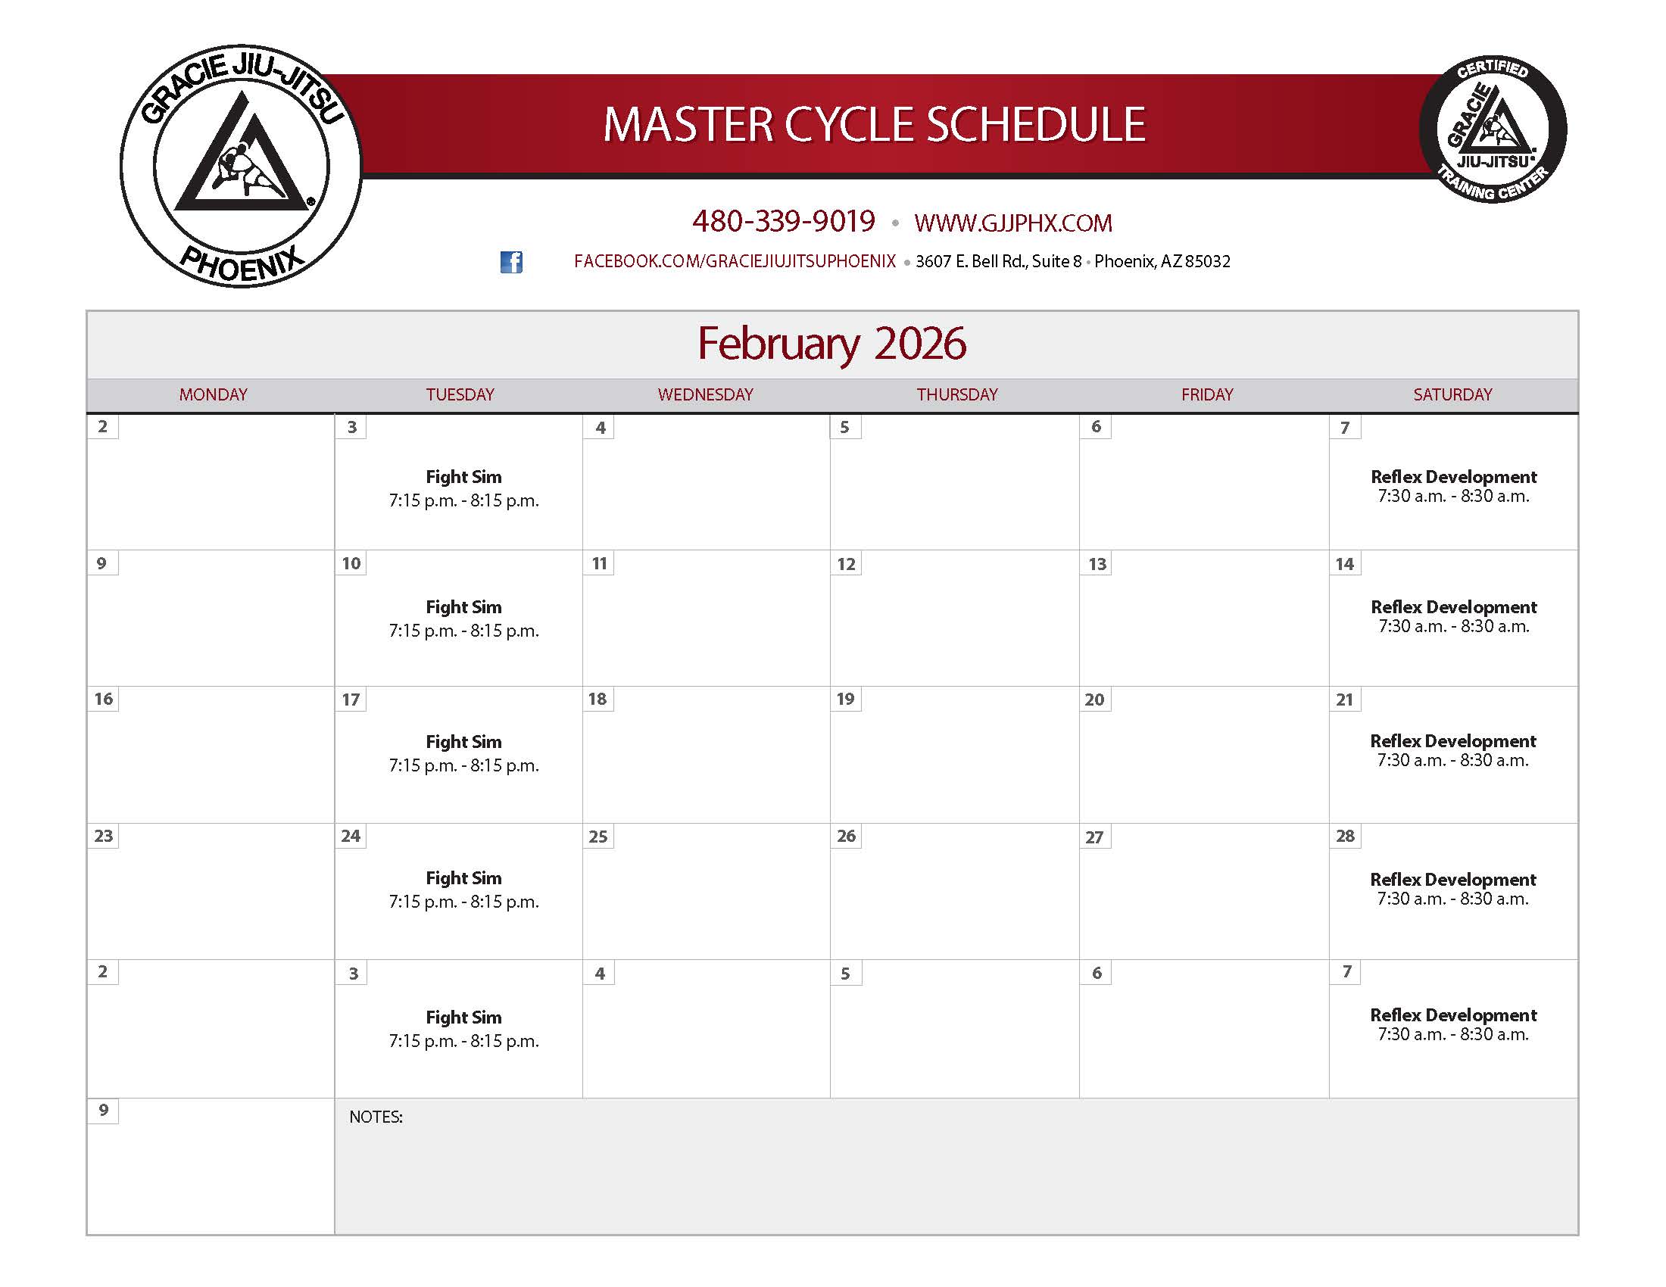This screenshot has height=1287, width=1666.
Task: Click the Gracie Jiu-Jitsu Phoenix logo
Action: click(241, 167)
